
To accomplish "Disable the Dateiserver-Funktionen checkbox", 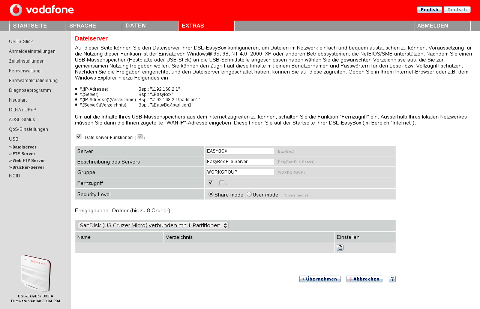I will point(79,136).
